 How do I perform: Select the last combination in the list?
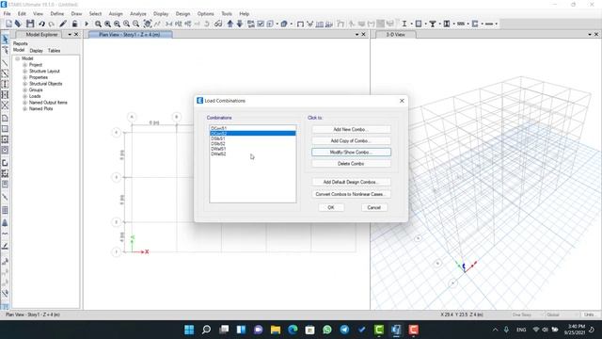pyautogui.click(x=253, y=153)
